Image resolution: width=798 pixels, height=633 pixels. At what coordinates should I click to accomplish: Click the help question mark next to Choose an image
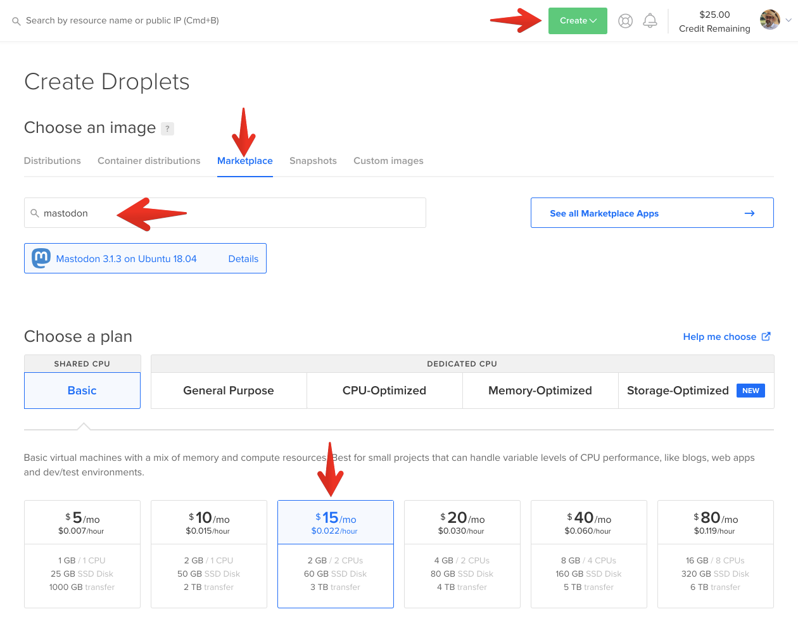tap(167, 128)
